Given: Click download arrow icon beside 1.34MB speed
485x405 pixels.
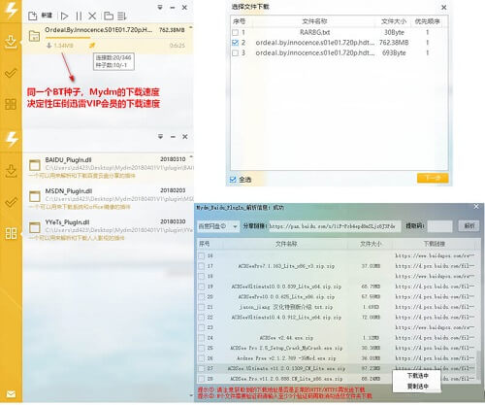Looking at the screenshot, I should tap(49, 46).
